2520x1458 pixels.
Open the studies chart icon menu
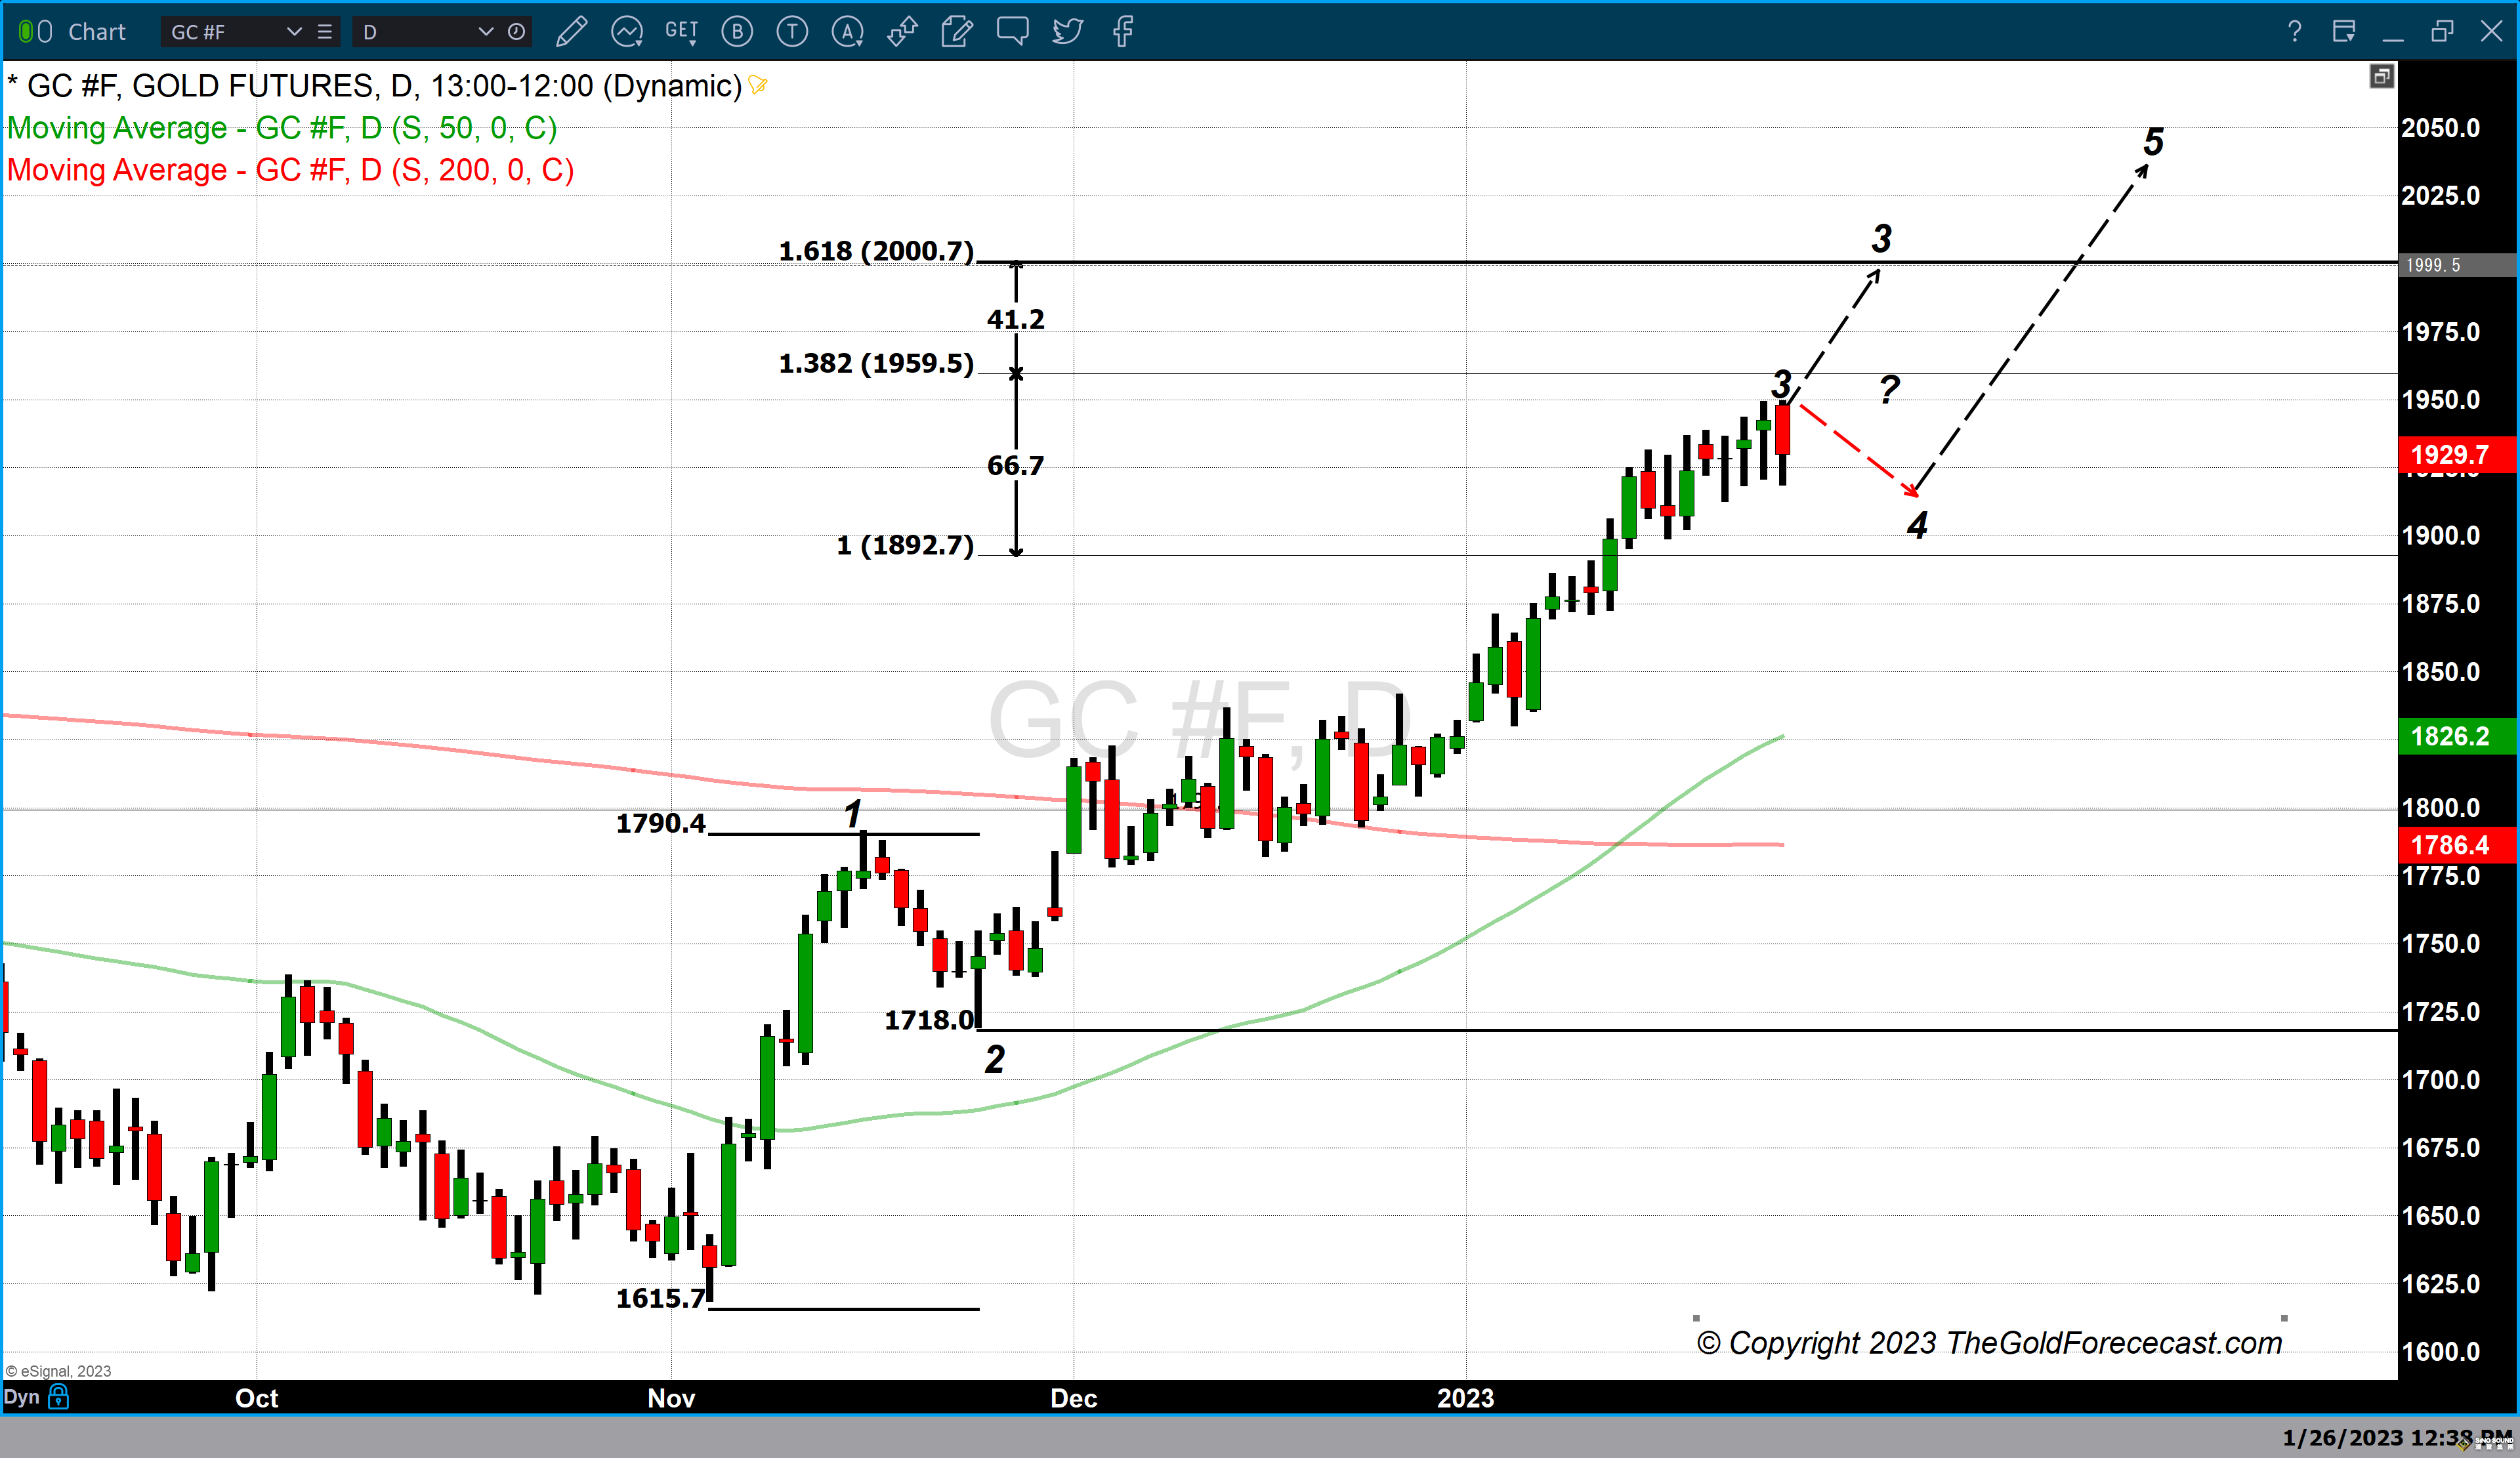pos(627,32)
